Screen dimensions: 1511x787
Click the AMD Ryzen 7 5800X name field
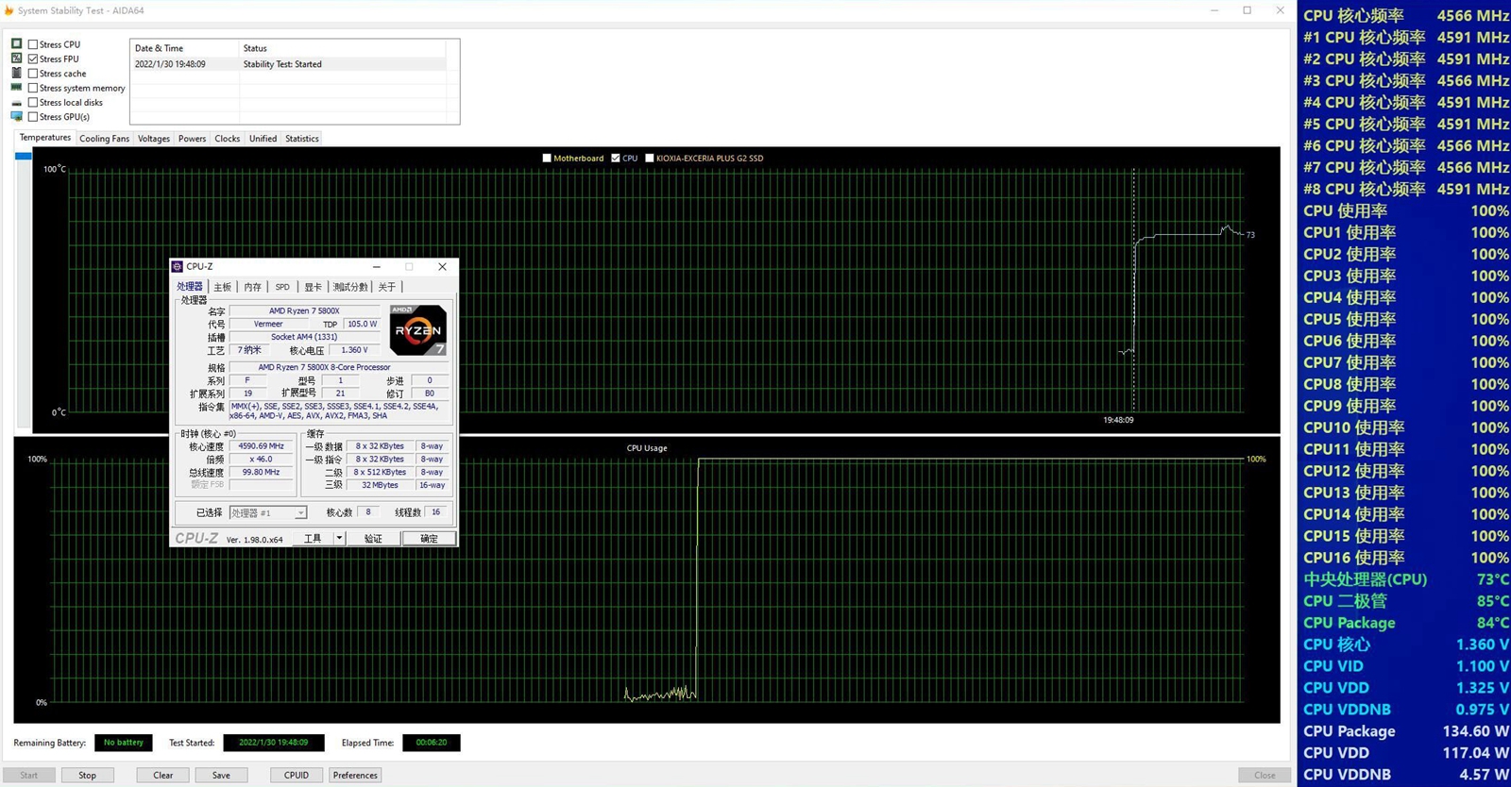(304, 310)
